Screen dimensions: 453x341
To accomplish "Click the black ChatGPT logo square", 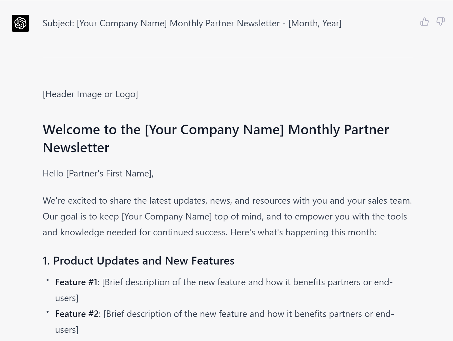I will tap(20, 23).
